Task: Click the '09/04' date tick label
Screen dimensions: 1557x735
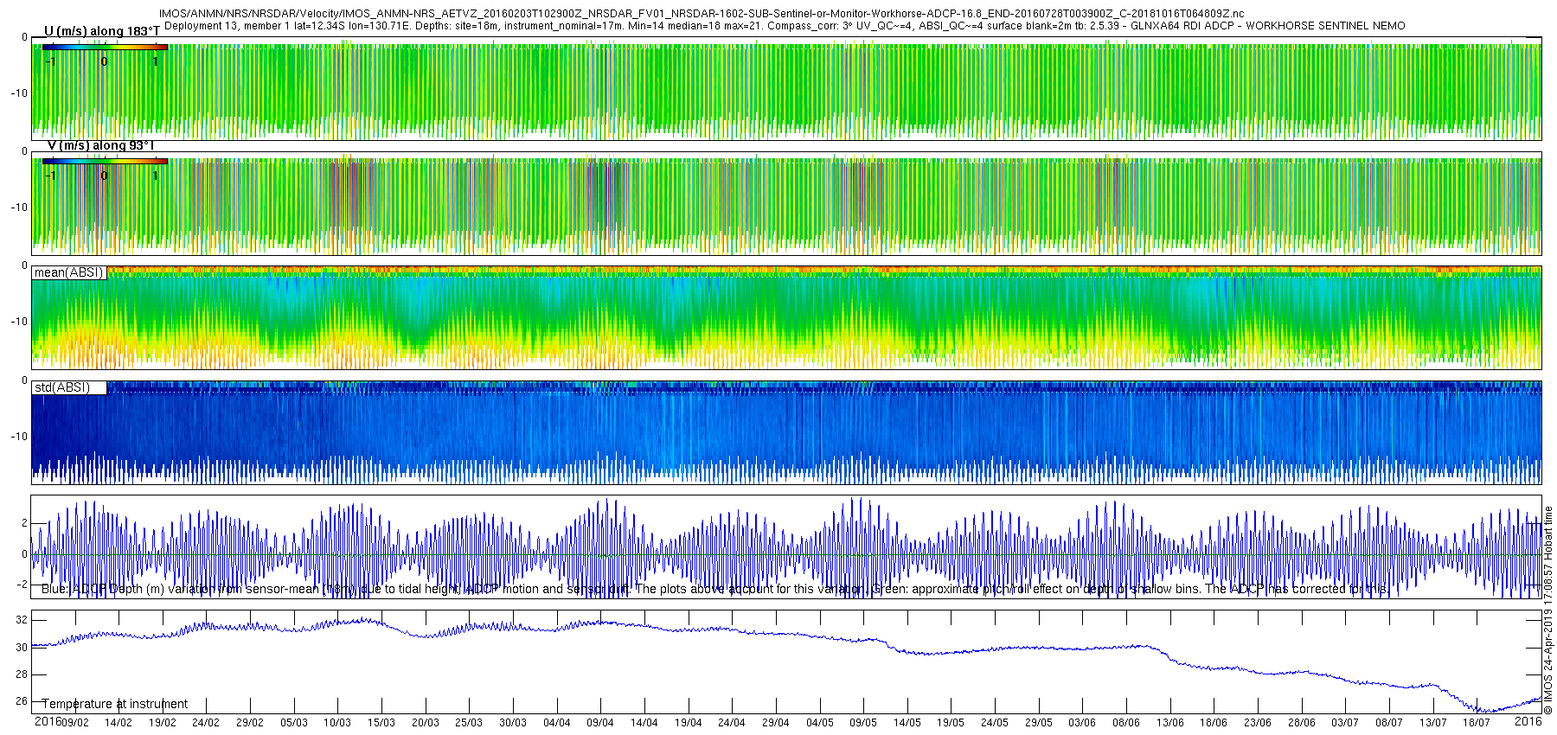Action: tap(600, 723)
